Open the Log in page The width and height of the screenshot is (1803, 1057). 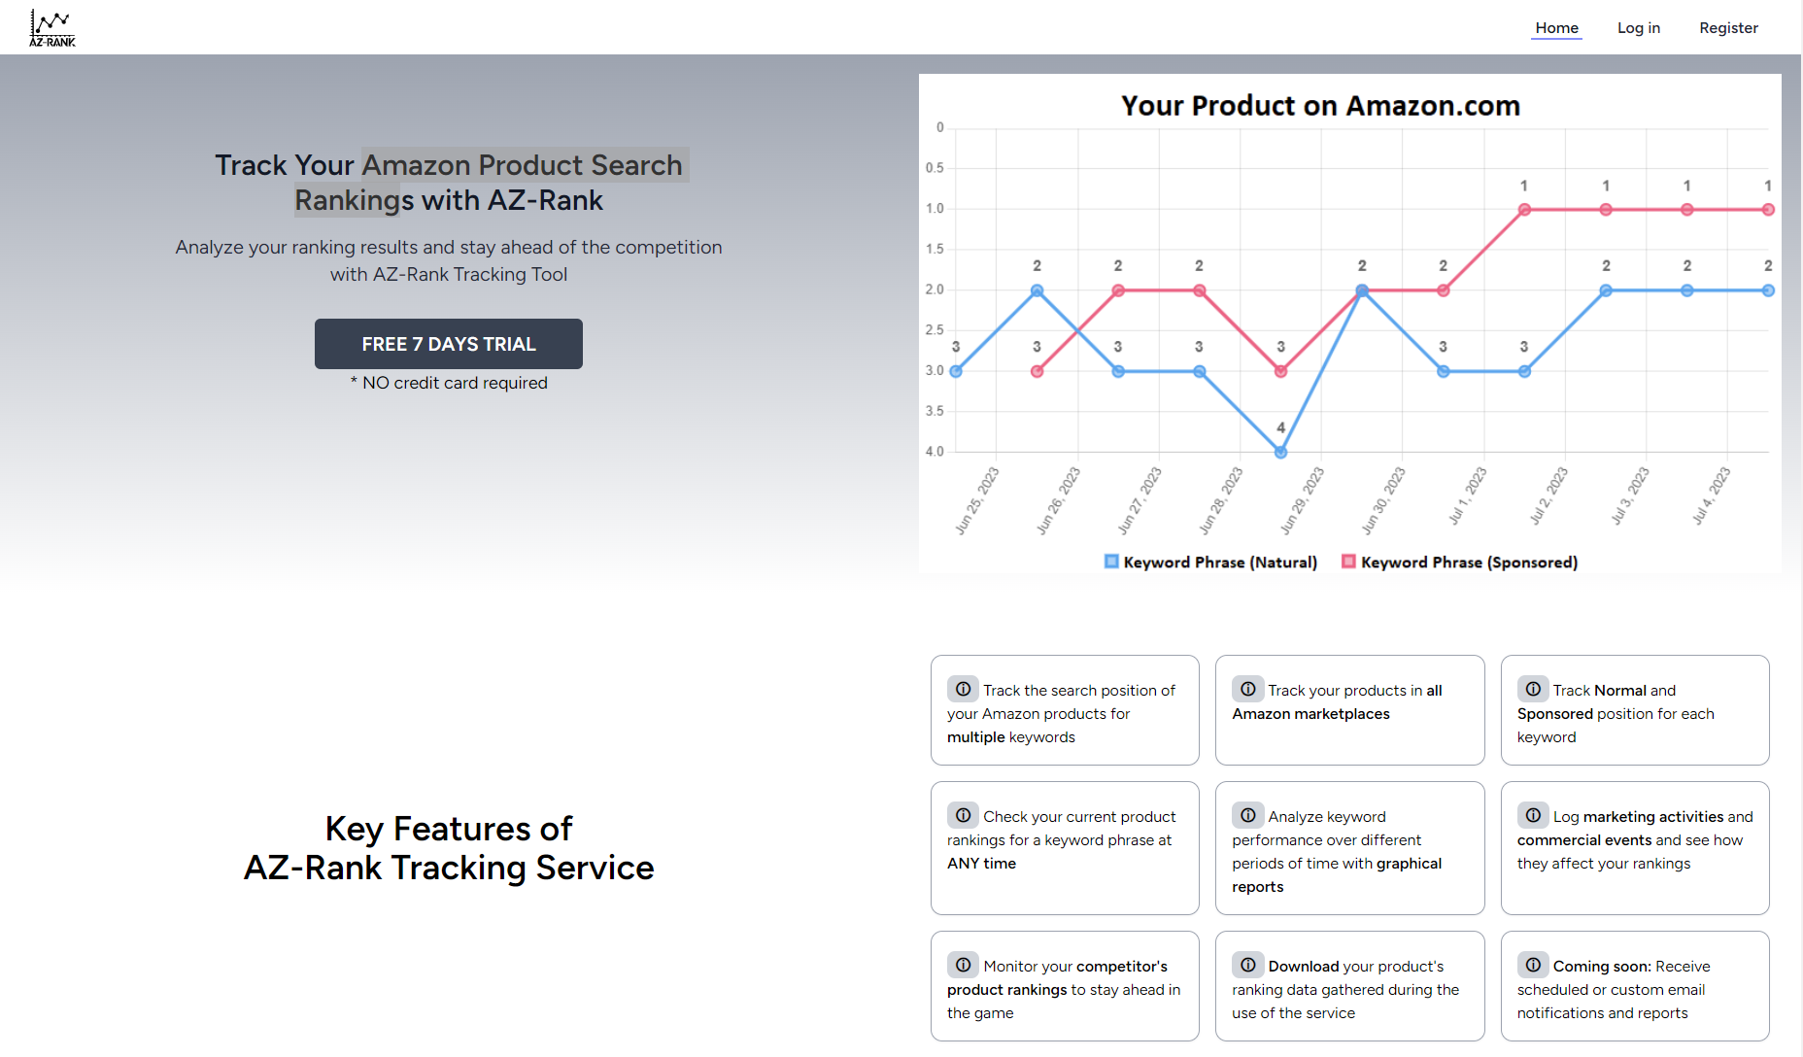click(x=1639, y=28)
